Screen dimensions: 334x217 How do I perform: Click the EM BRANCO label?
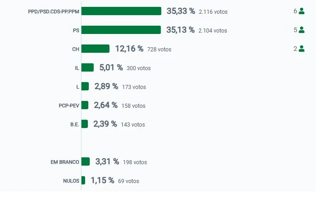(65, 162)
